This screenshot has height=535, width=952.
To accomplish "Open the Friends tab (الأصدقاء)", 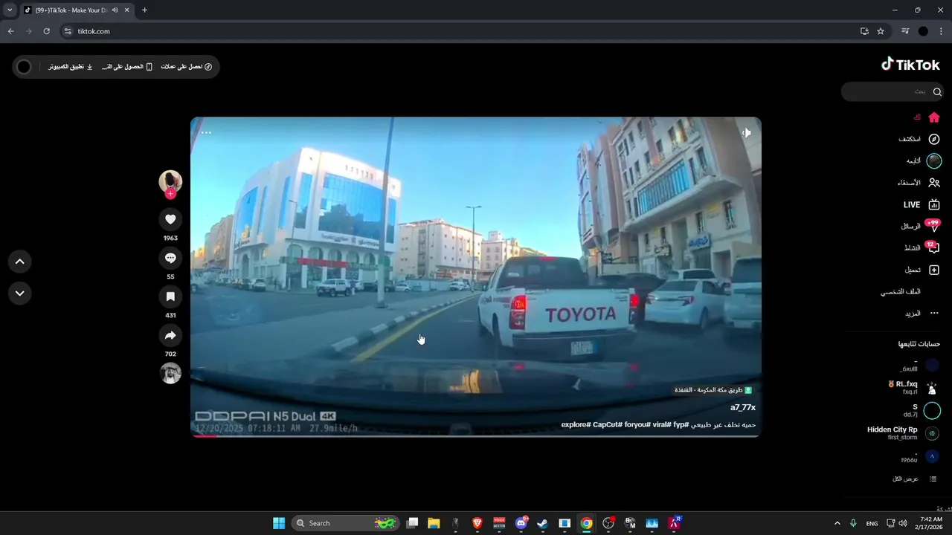I will (x=919, y=183).
